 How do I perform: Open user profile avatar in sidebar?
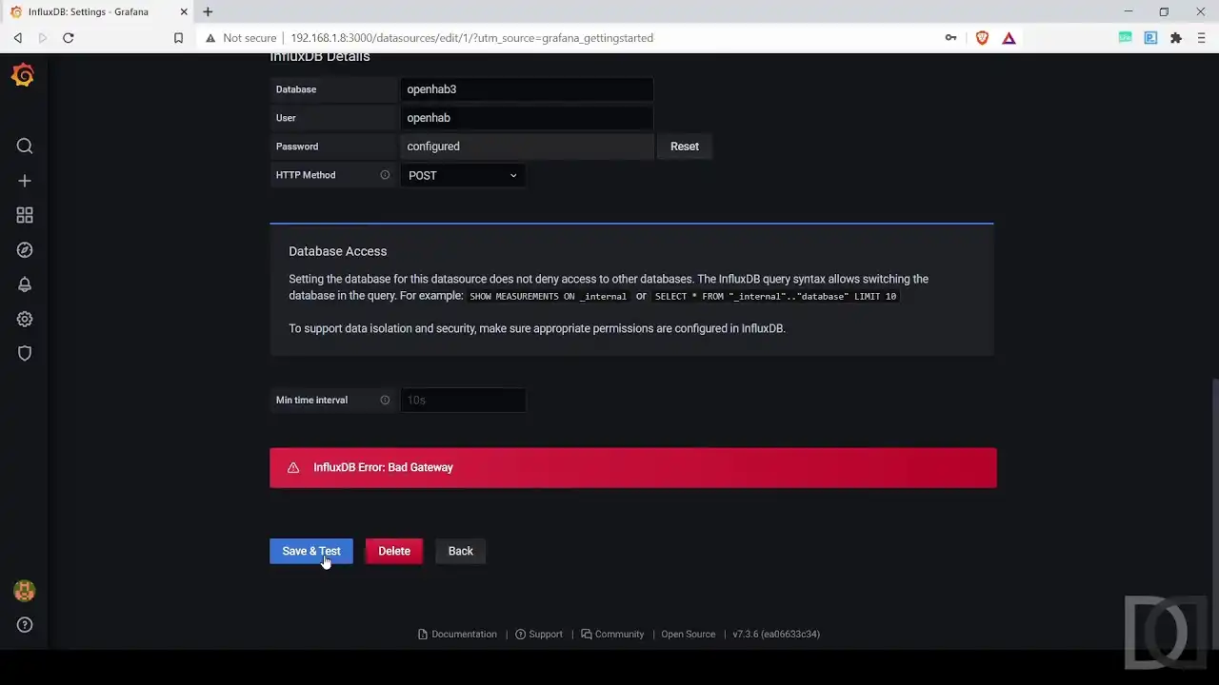coord(25,591)
